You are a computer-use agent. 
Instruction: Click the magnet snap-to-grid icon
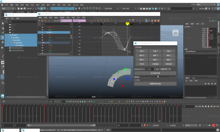(85, 8)
